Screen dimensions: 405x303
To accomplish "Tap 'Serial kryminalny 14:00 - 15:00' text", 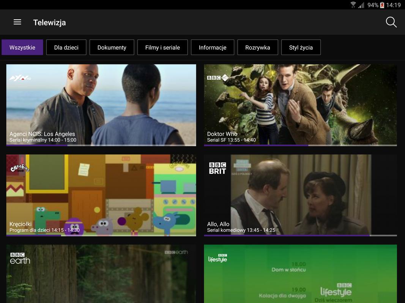I will pyautogui.click(x=43, y=140).
